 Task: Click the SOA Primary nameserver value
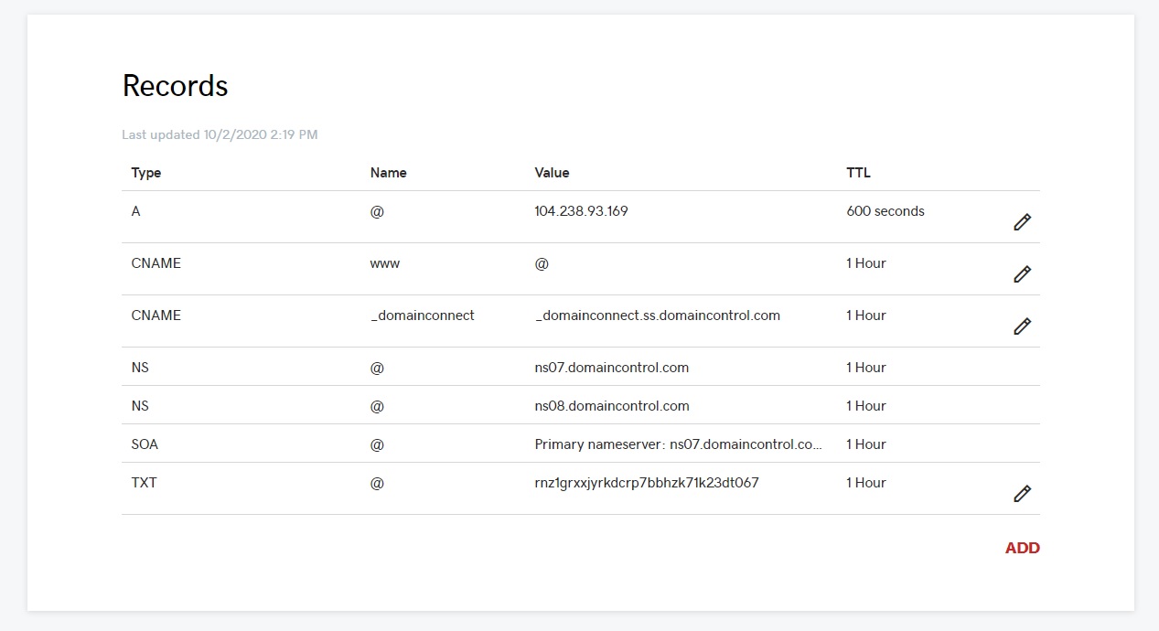pos(678,444)
